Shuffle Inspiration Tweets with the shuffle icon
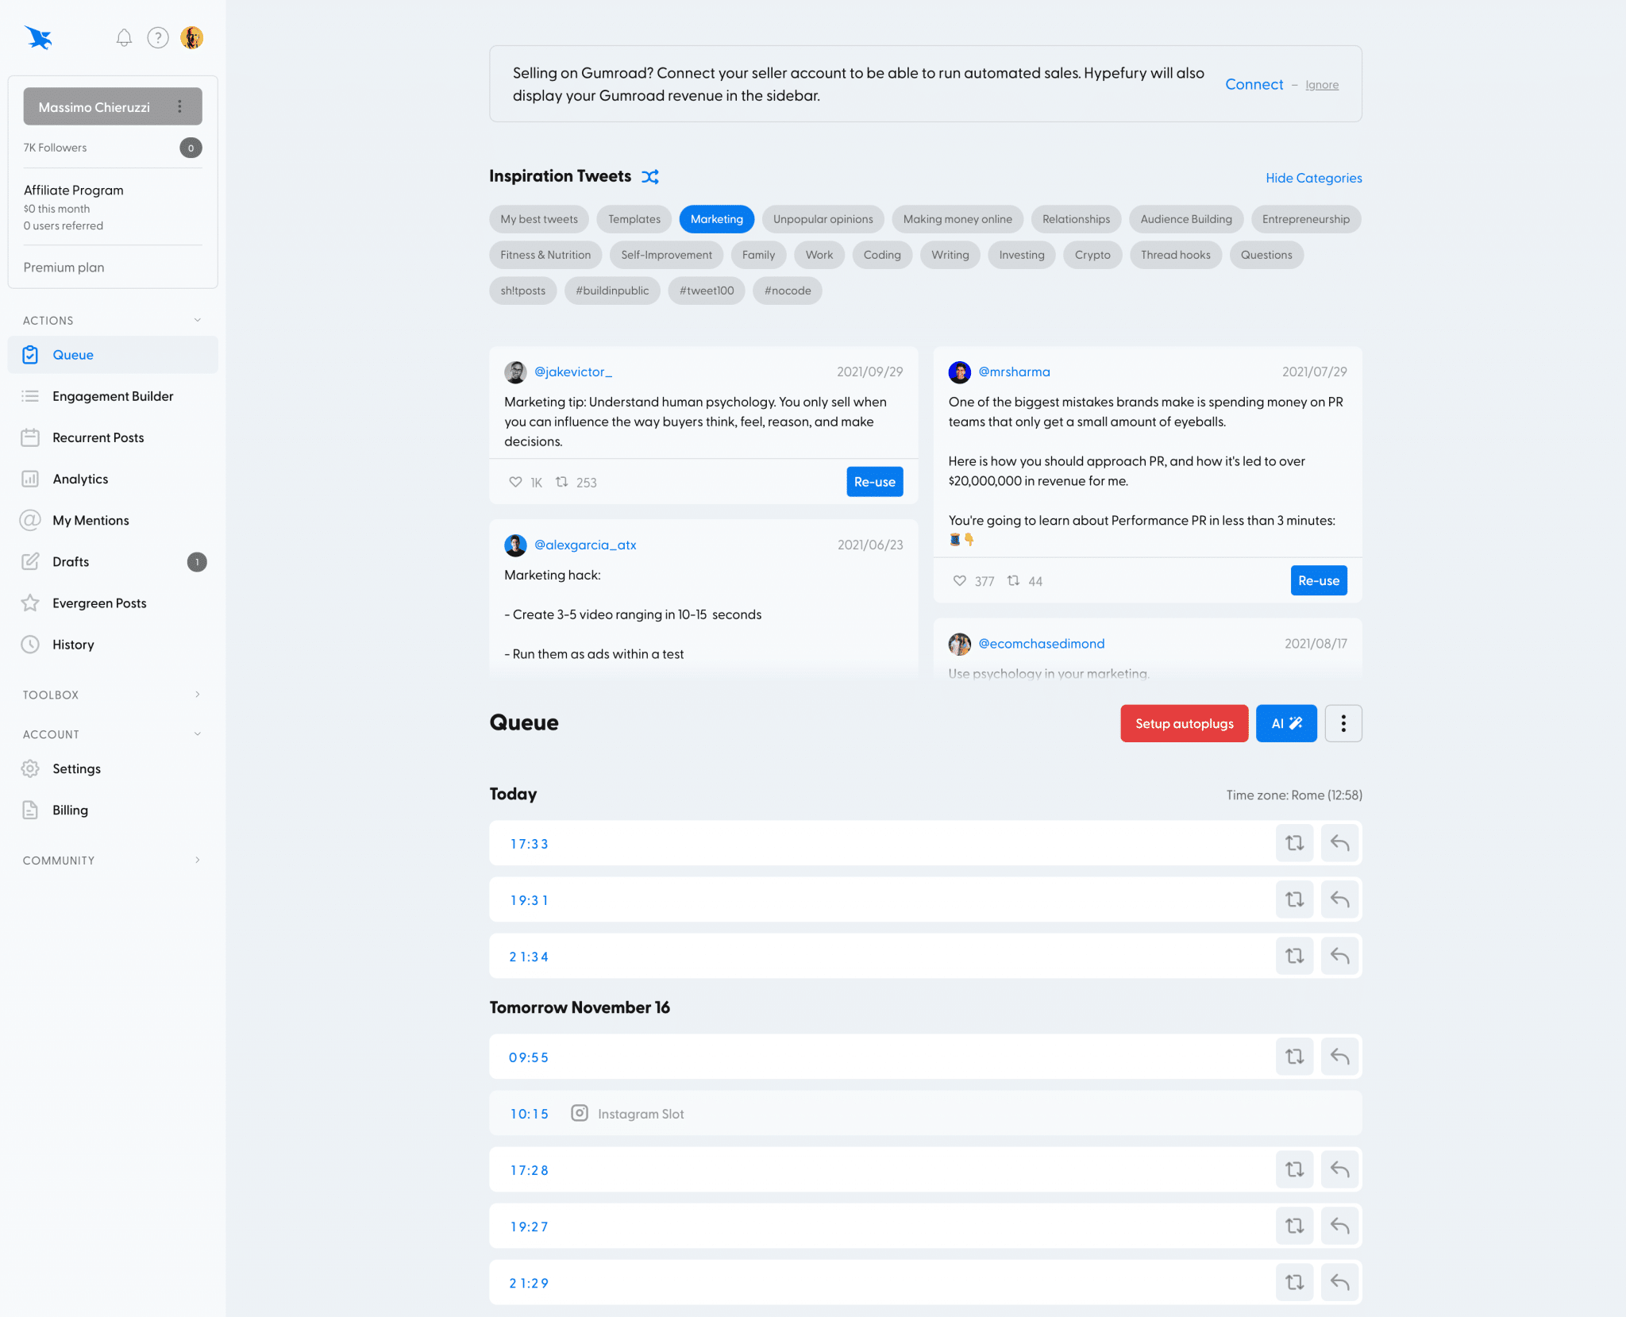Viewport: 1626px width, 1317px height. [x=650, y=176]
